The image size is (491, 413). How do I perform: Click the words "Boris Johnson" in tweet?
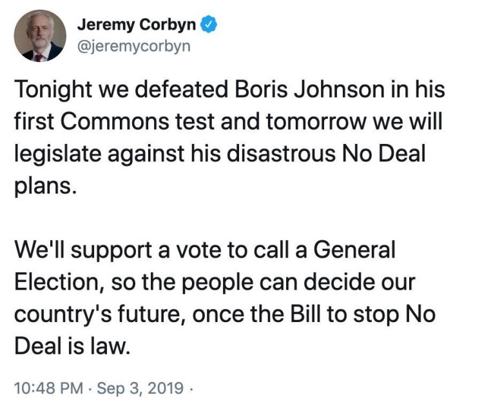pos(314,90)
